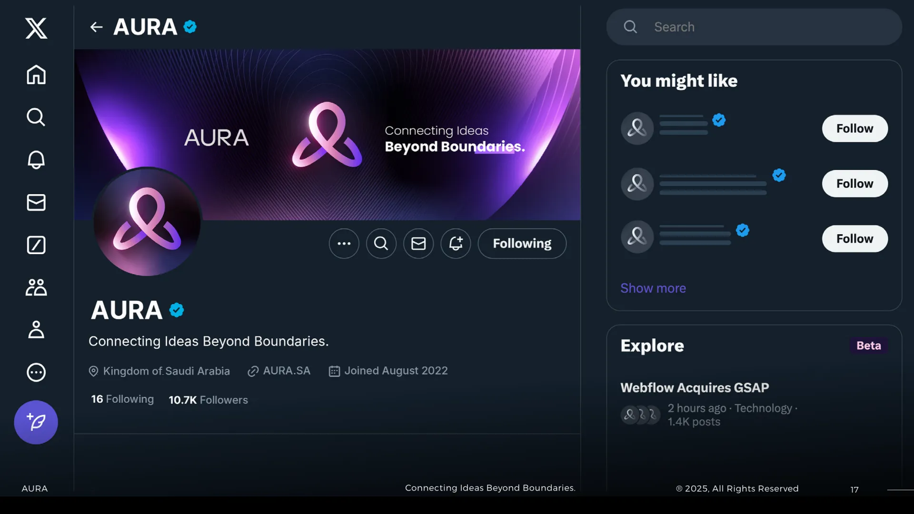This screenshot has height=514, width=914.
Task: Click the AURA profile display name
Action: coord(127,310)
